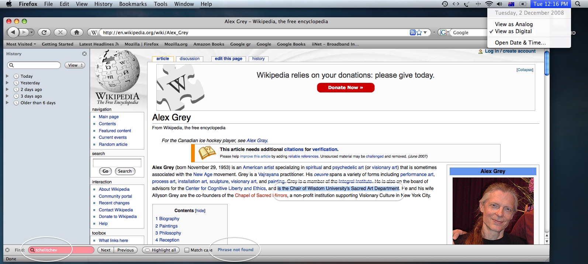This screenshot has width=588, height=264.
Task: Click the Previous find button
Action: coord(125,250)
